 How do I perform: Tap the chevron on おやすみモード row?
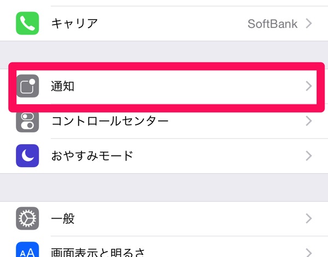coord(309,156)
